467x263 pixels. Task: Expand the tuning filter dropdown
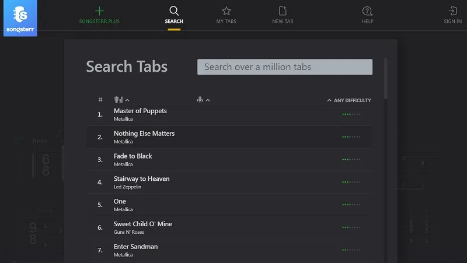(x=203, y=100)
